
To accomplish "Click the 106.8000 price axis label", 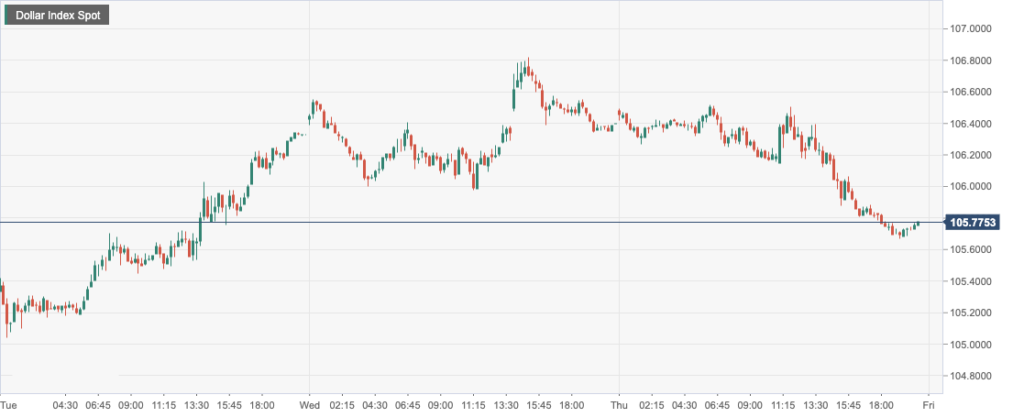I will tap(973, 60).
